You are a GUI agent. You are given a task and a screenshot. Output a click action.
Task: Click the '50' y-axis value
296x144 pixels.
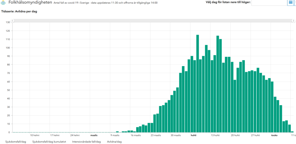click(x=8, y=90)
